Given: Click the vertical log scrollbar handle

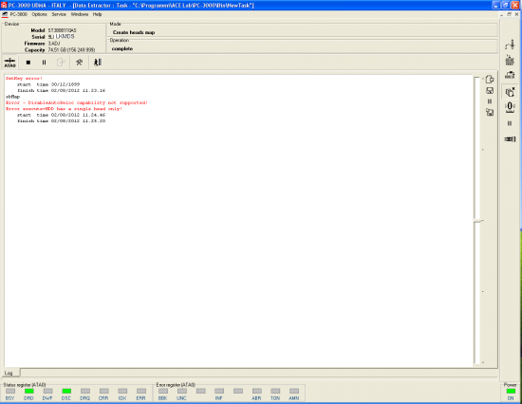Looking at the screenshot, I should click(478, 221).
